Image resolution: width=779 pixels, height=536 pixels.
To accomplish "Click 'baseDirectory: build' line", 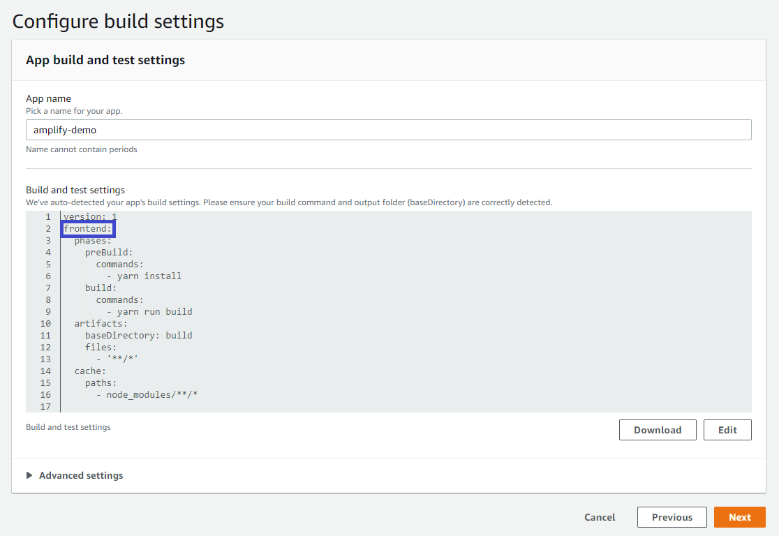I will coord(138,336).
